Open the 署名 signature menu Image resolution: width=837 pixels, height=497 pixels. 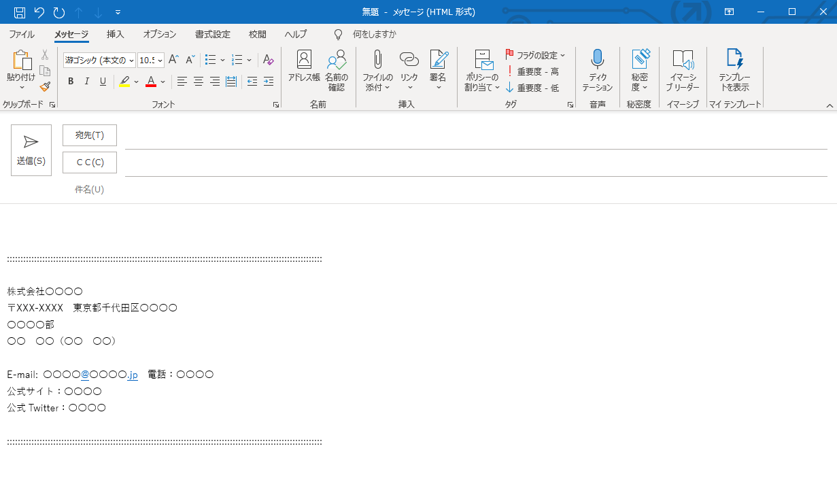pos(439,71)
